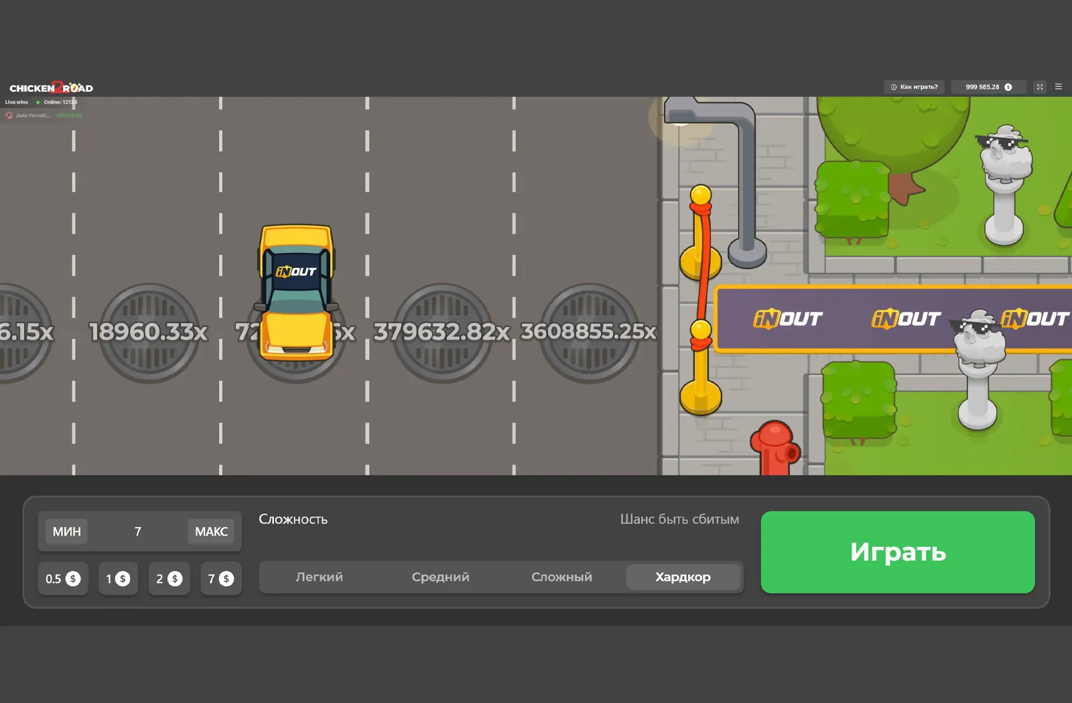Choose the Хардкор difficulty tab
Viewport: 1072px width, 703px height.
[683, 577]
